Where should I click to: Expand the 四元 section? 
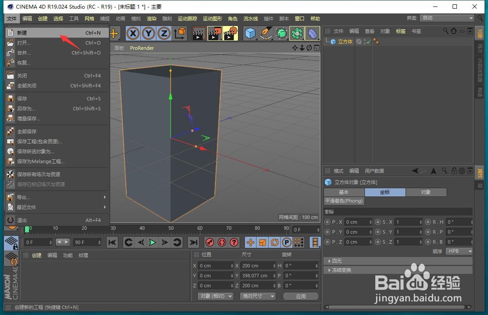398,261
